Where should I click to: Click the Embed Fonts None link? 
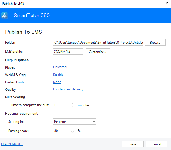click(x=57, y=82)
